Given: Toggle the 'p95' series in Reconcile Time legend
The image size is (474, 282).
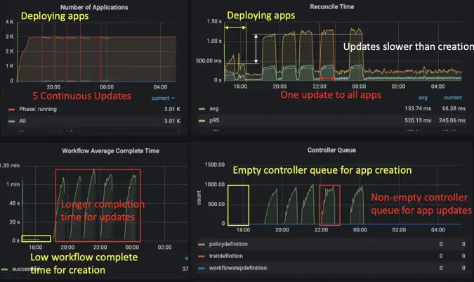Looking at the screenshot, I should click(x=214, y=120).
